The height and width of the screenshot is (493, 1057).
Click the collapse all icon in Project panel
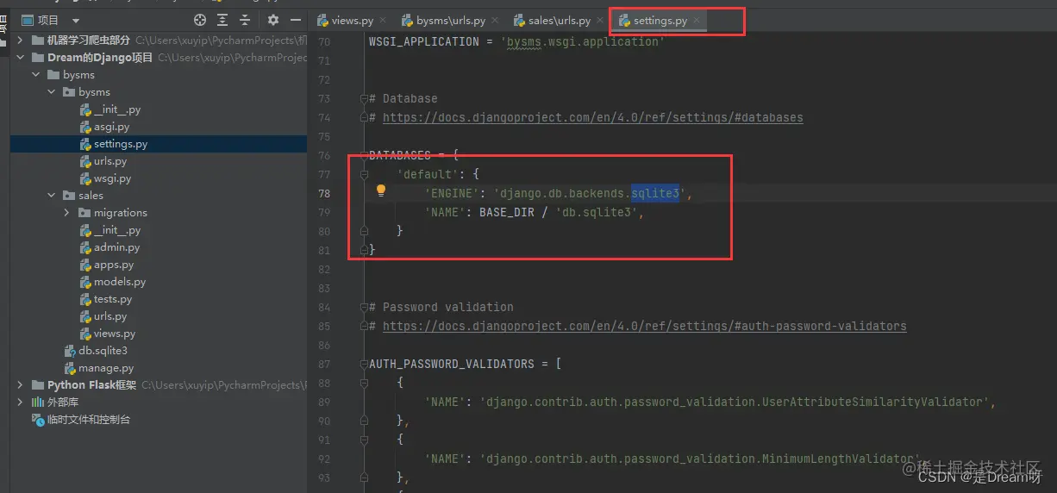pyautogui.click(x=245, y=20)
